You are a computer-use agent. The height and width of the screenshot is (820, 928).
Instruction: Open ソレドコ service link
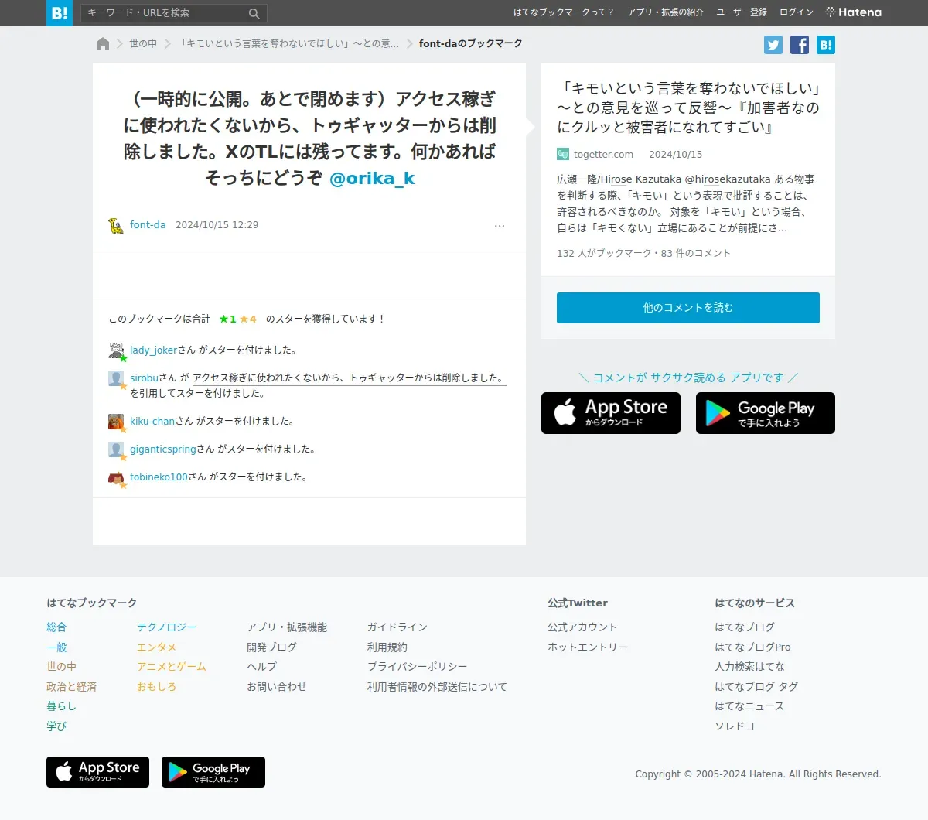(735, 726)
